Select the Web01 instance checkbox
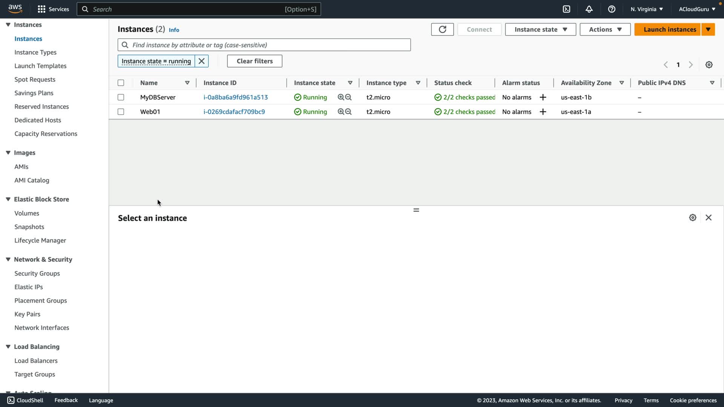 (121, 112)
